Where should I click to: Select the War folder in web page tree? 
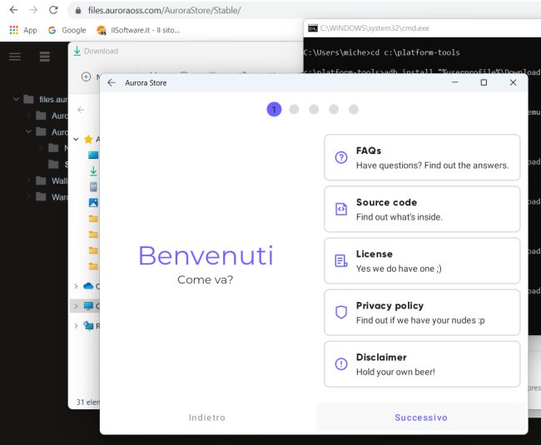52,197
